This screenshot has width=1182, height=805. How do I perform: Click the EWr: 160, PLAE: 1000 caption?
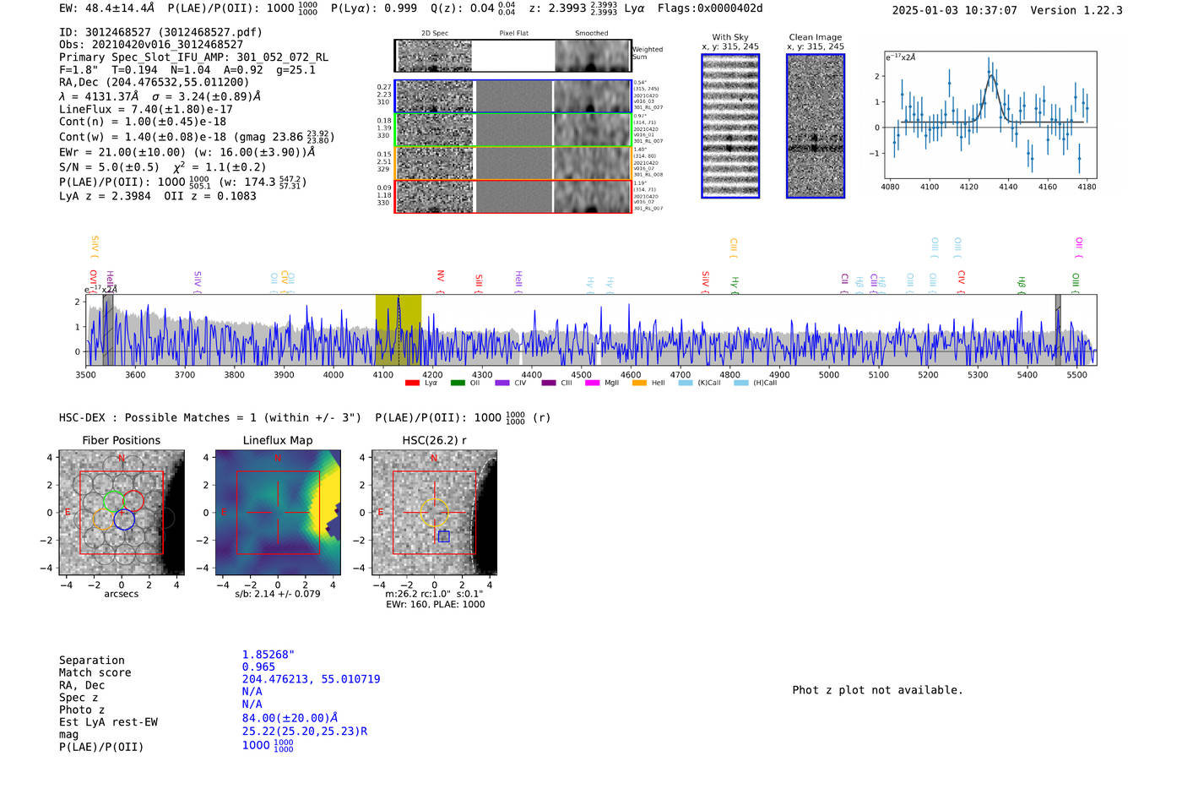point(435,604)
